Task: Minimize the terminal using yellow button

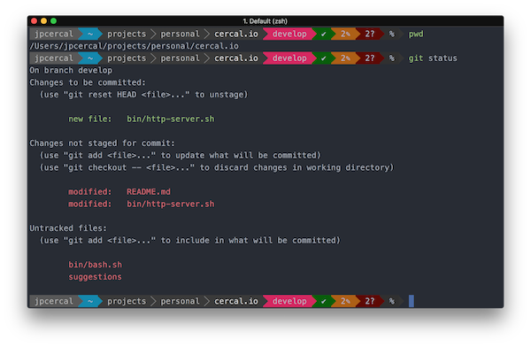Action: [43, 21]
